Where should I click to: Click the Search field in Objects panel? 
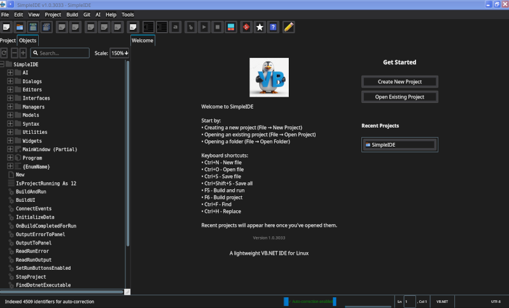click(x=60, y=53)
